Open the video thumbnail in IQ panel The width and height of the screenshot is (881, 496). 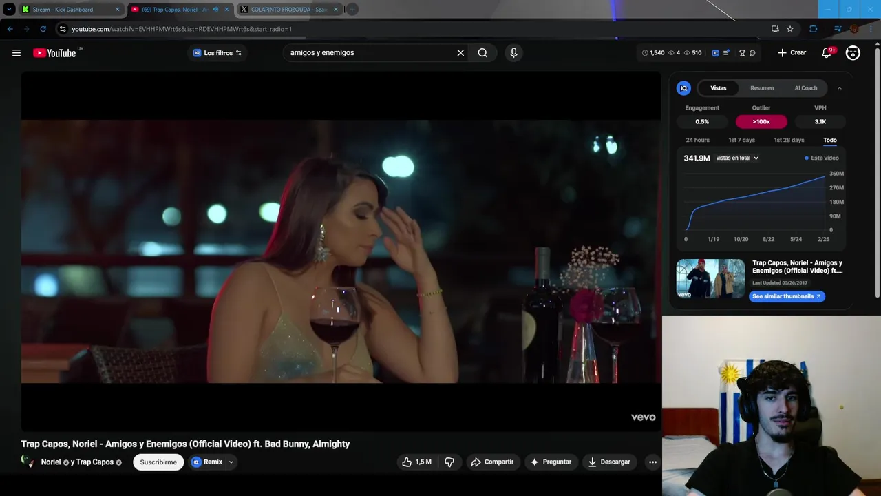point(710,279)
